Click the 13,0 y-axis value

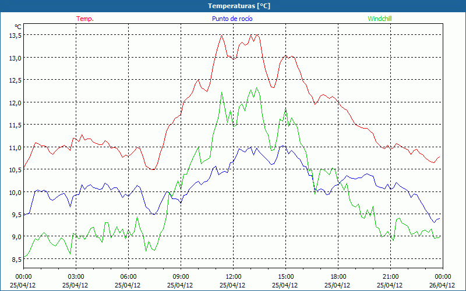15,58
